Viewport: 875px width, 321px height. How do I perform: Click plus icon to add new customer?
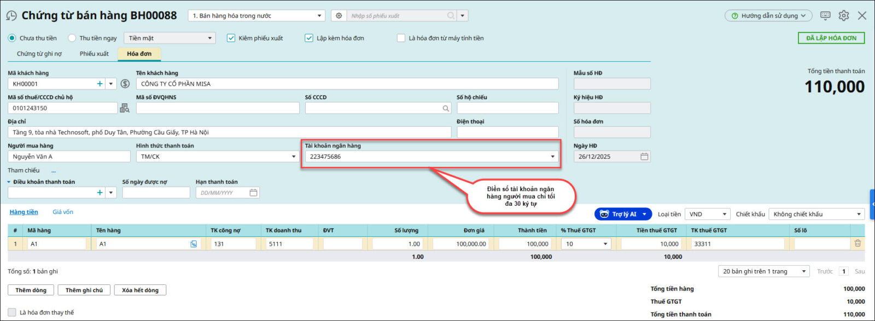[100, 84]
